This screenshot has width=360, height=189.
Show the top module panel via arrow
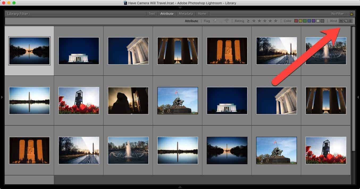pyautogui.click(x=180, y=7)
